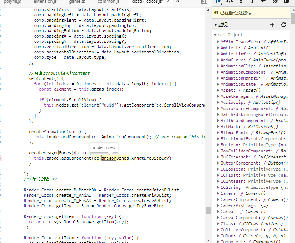Expand the AmbientInfo property

tap(218, 54)
